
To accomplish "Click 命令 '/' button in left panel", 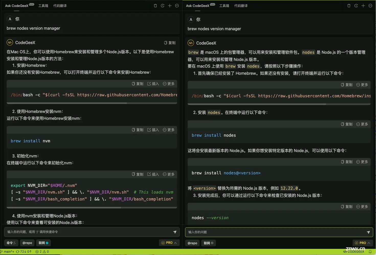I will [x=11, y=243].
